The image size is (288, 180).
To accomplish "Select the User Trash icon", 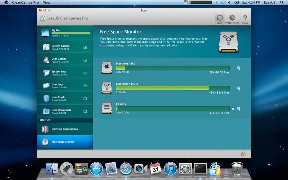I will click(46, 98).
